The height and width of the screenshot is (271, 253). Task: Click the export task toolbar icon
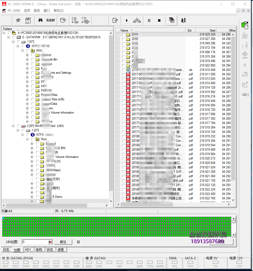tap(115, 20)
